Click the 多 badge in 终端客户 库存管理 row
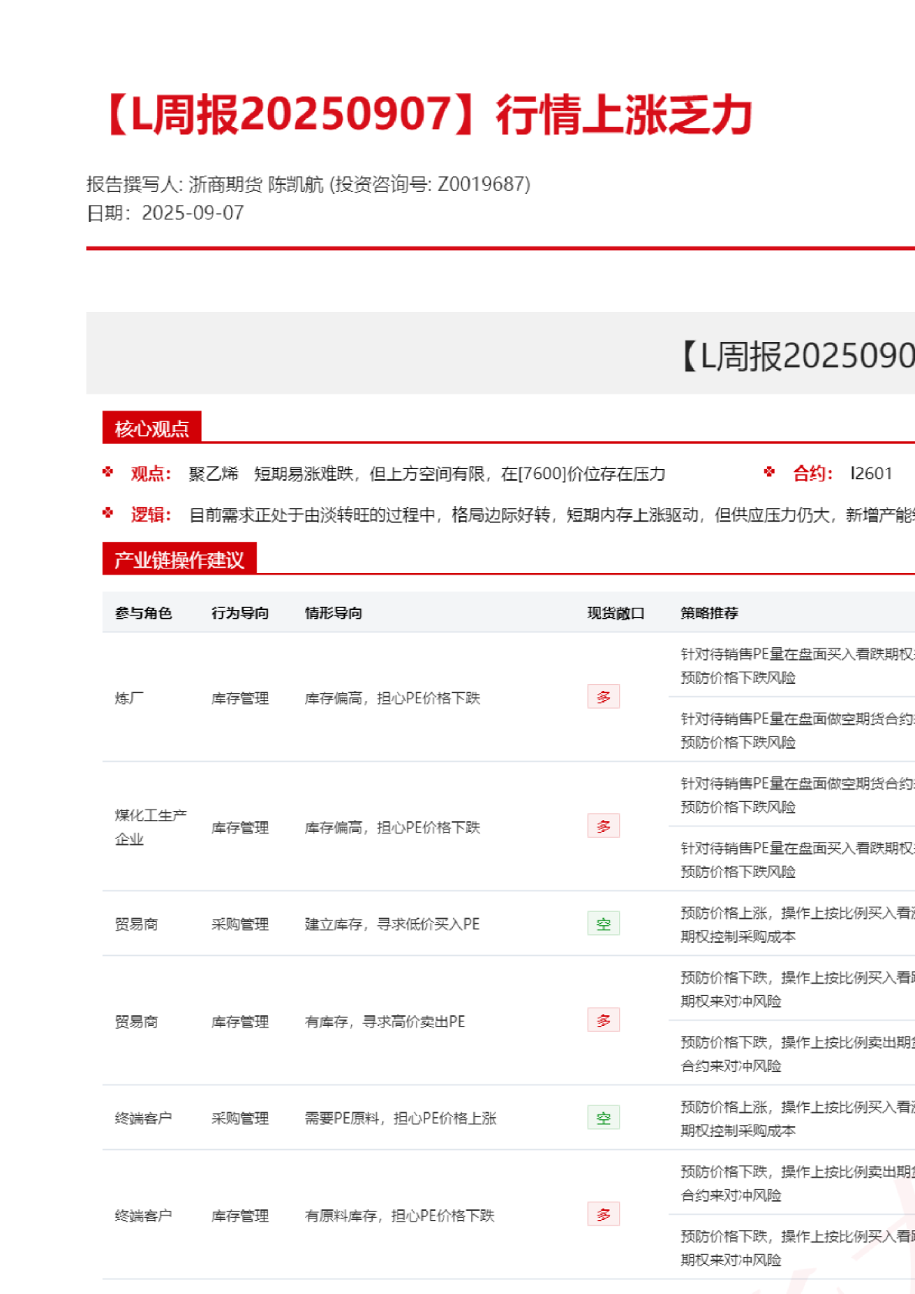 [603, 1215]
